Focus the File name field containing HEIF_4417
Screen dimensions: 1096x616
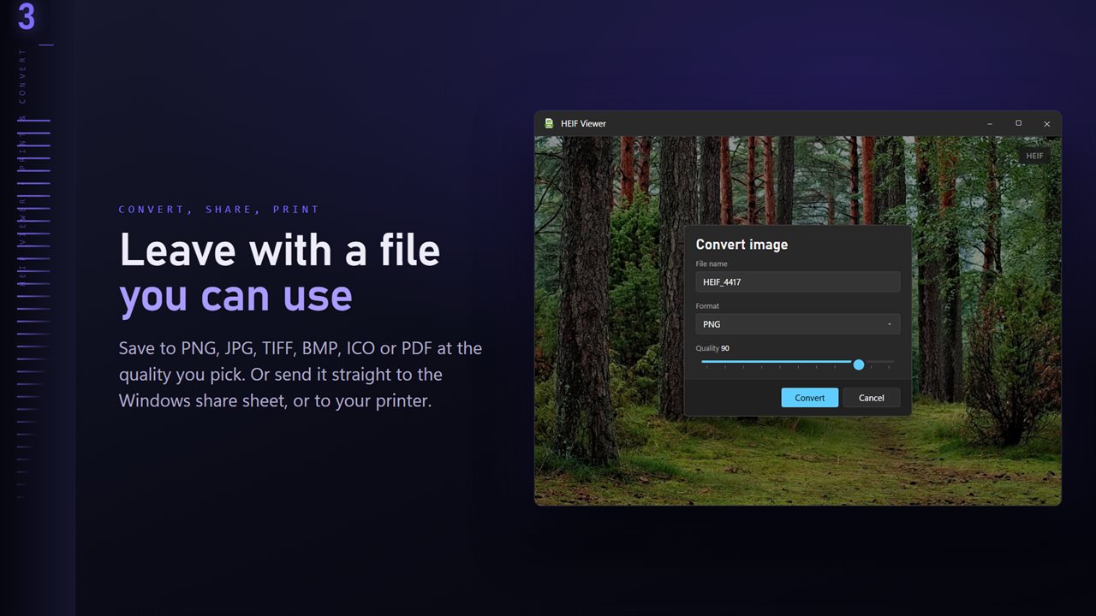tap(797, 282)
